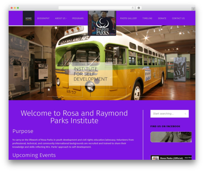The height and width of the screenshot is (172, 204).
Task: Click the search magnifier icon
Action: (185, 114)
